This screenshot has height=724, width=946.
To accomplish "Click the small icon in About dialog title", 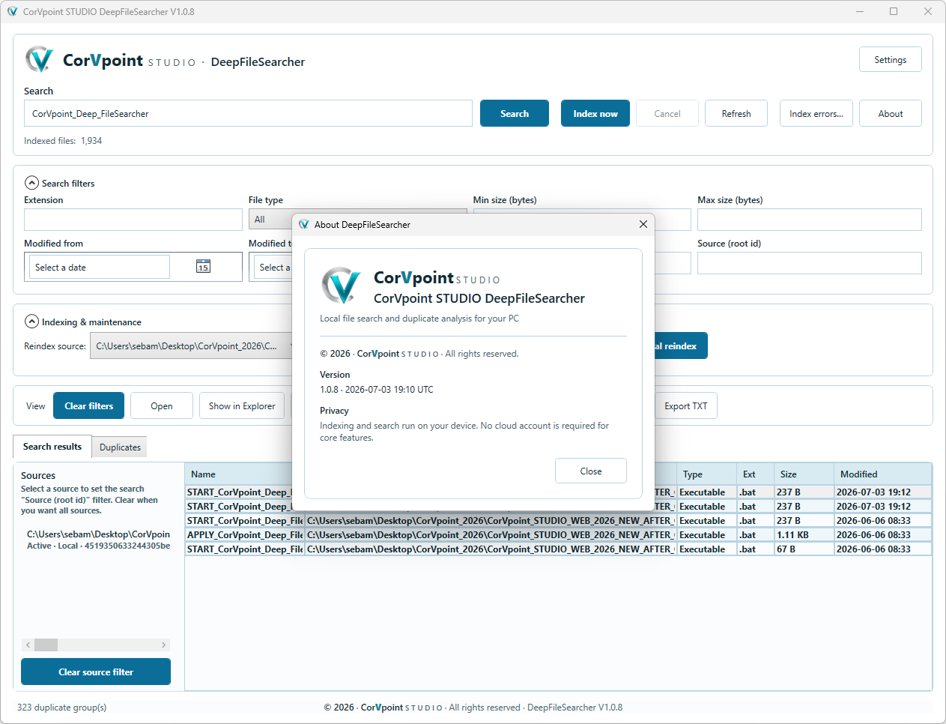I will click(x=304, y=224).
